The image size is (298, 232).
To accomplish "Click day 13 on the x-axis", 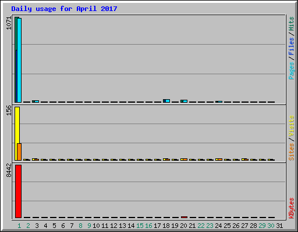I will (x=122, y=226).
